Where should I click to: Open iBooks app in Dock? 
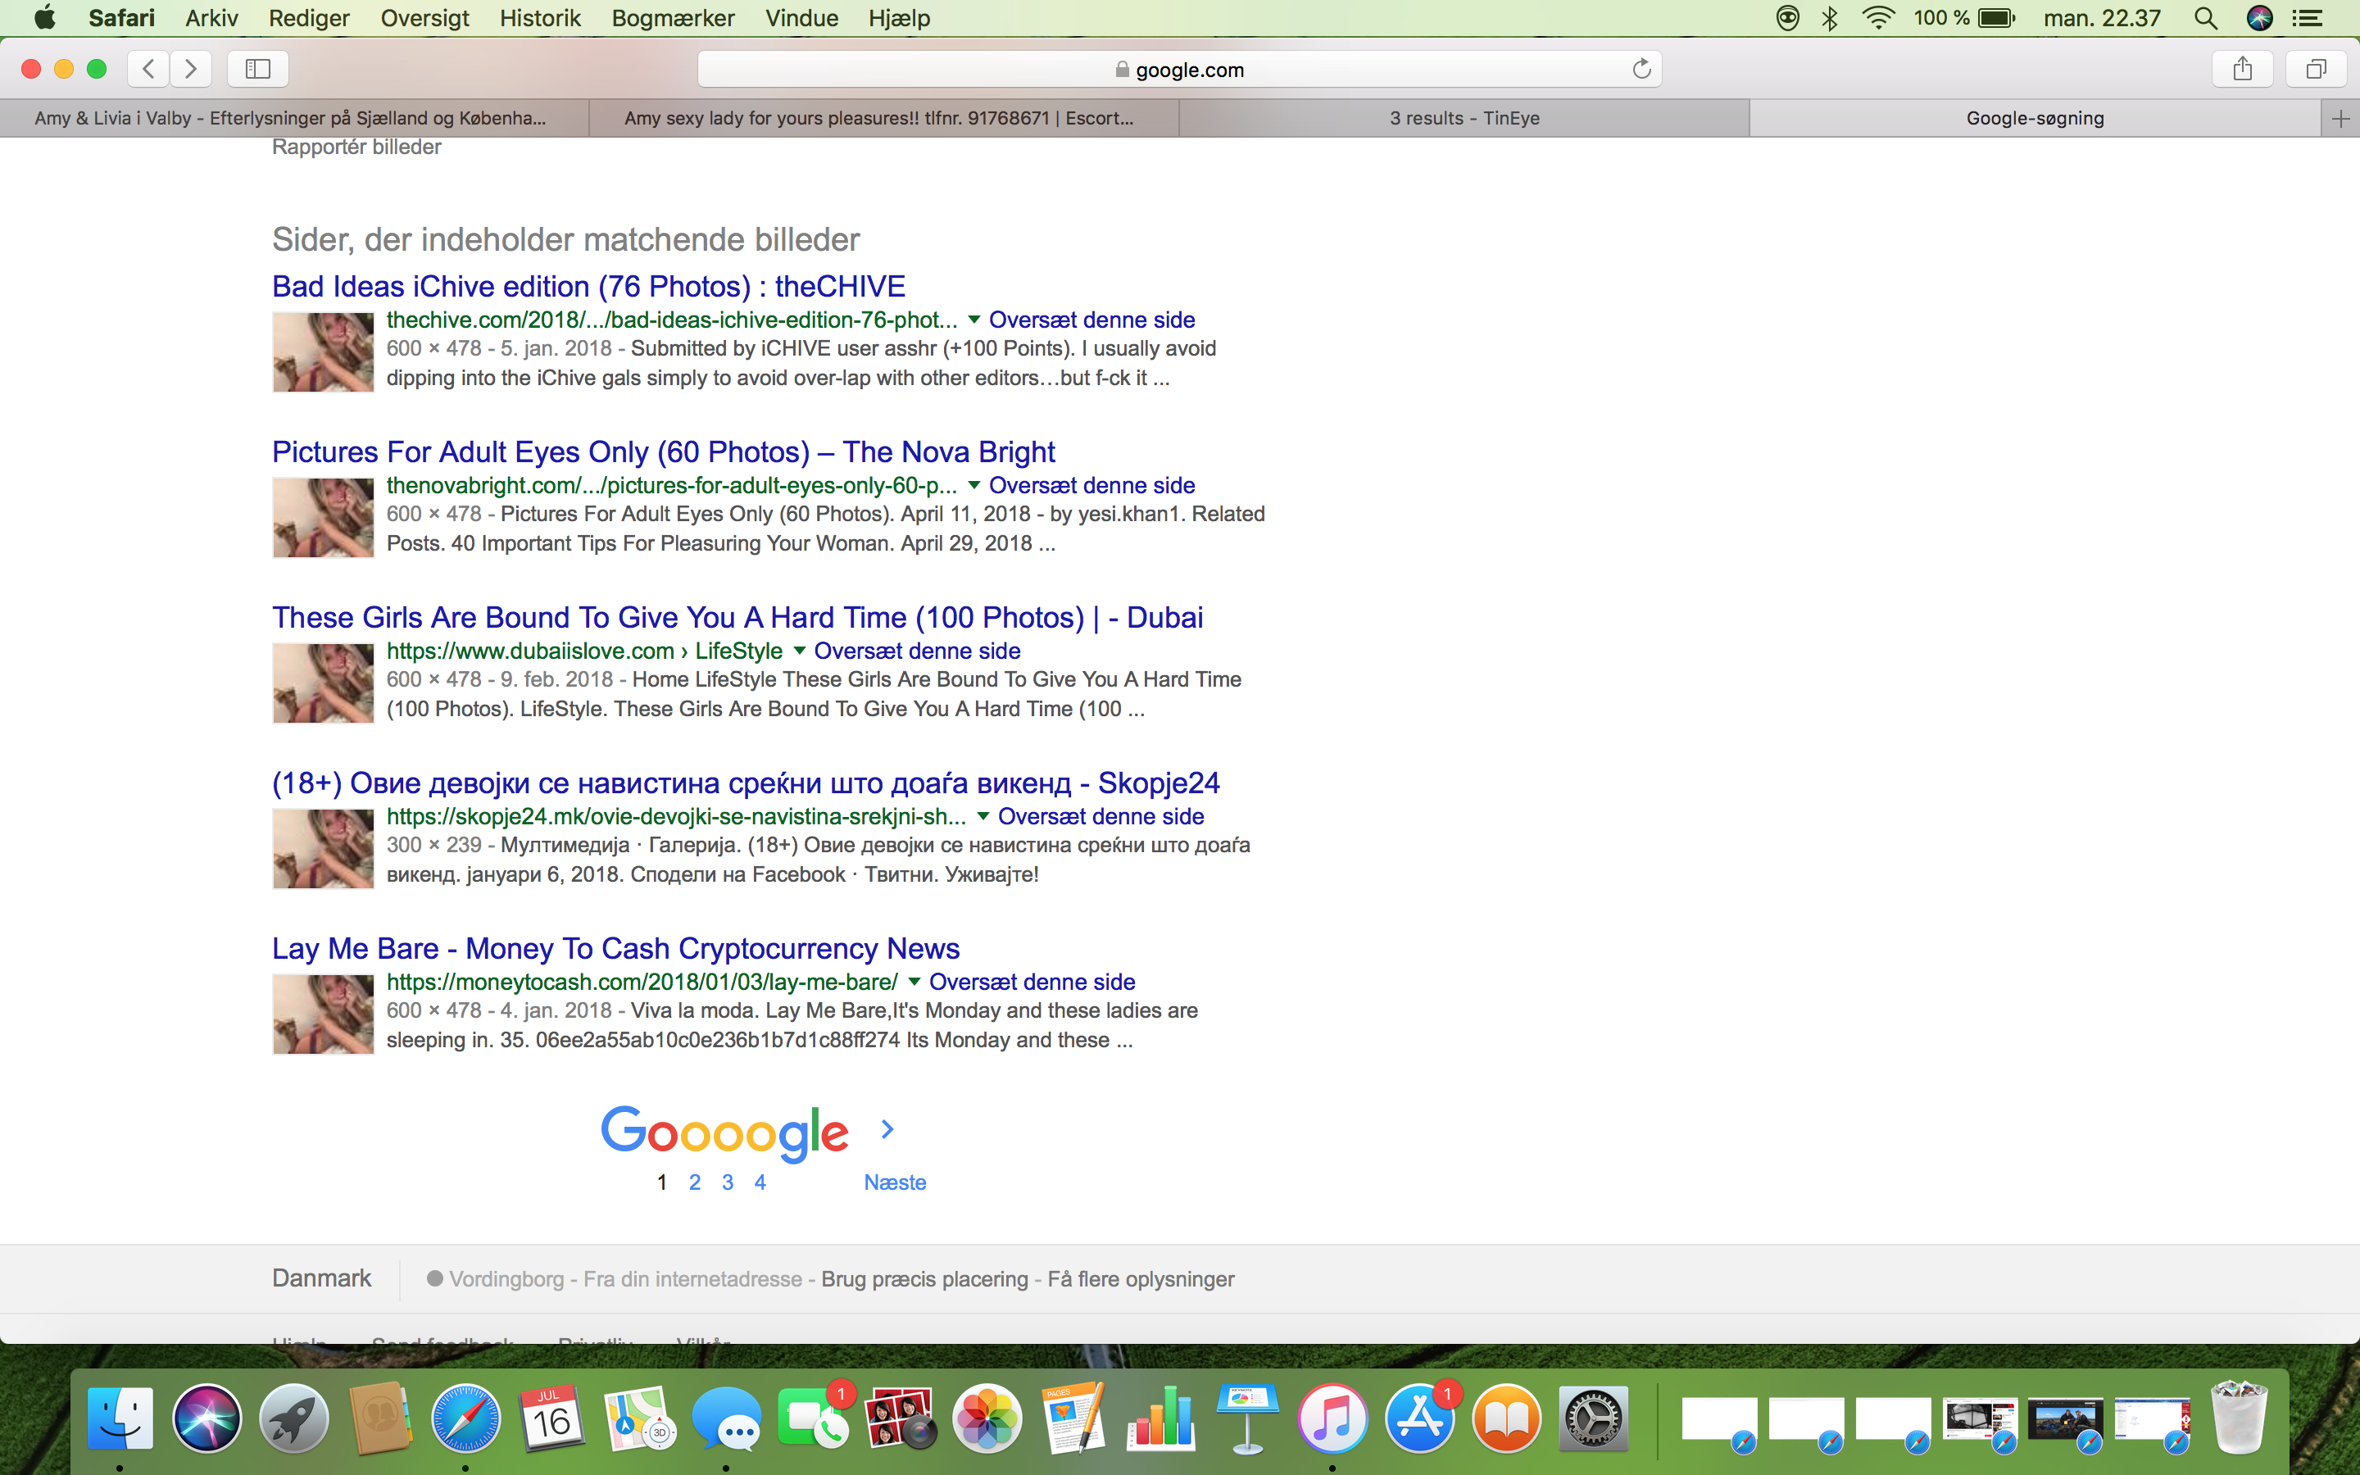(1507, 1418)
